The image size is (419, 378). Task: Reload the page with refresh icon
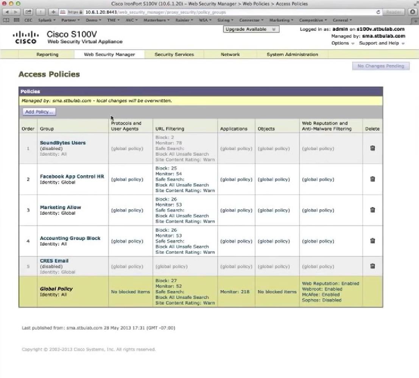[x=378, y=12]
